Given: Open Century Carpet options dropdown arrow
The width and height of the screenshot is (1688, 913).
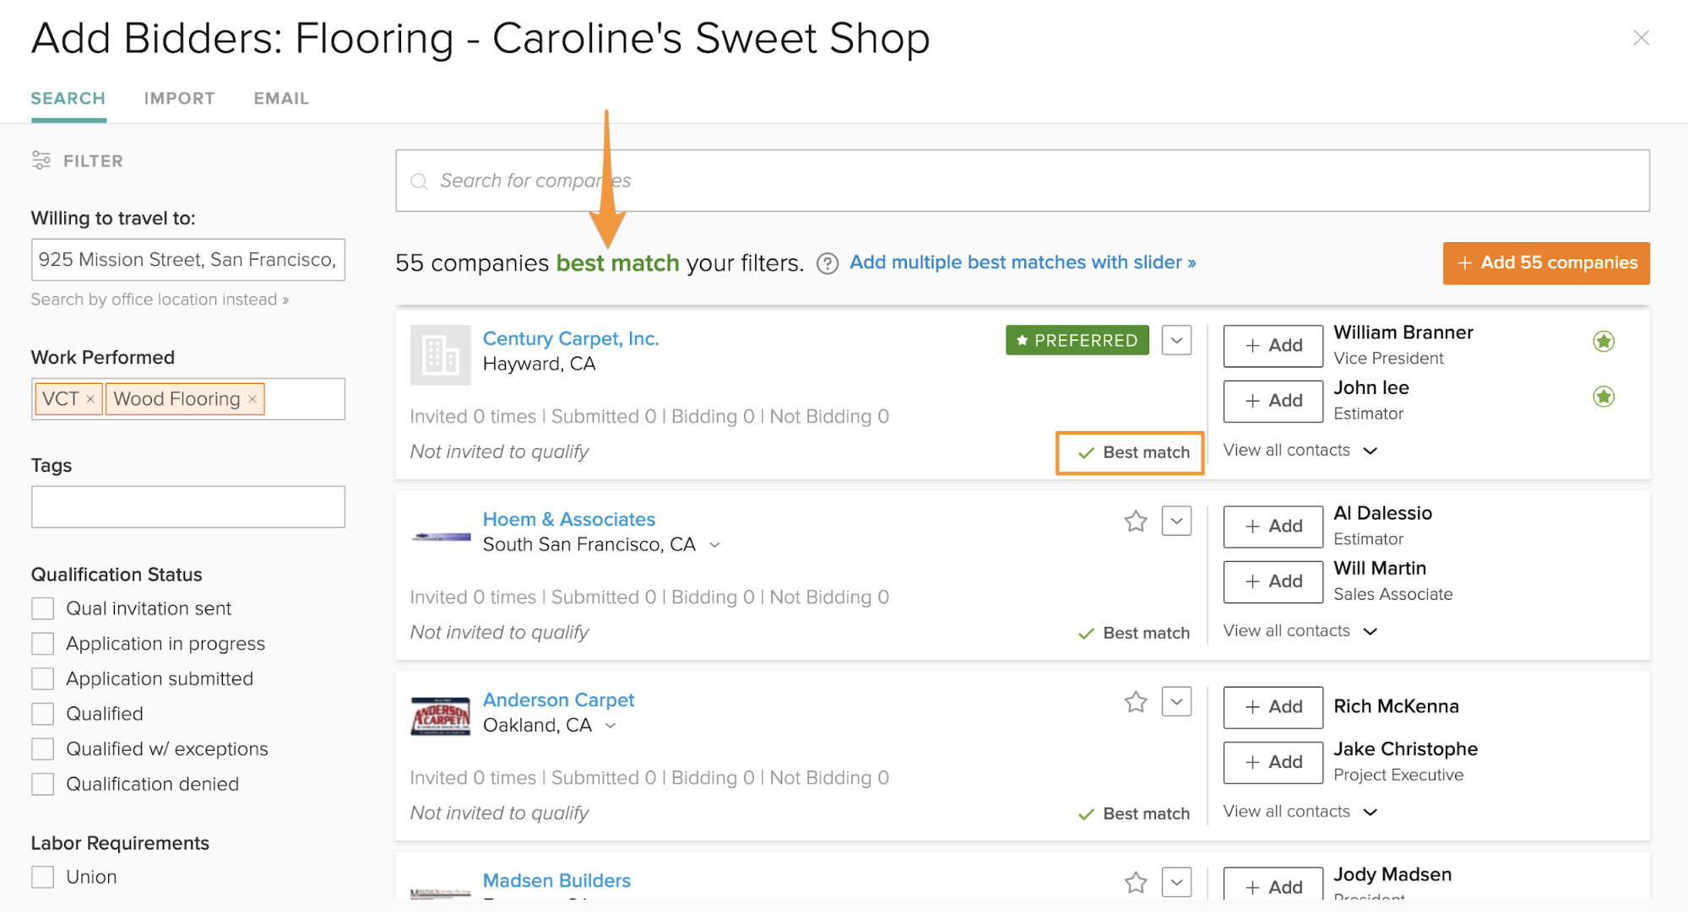Looking at the screenshot, I should pyautogui.click(x=1176, y=341).
